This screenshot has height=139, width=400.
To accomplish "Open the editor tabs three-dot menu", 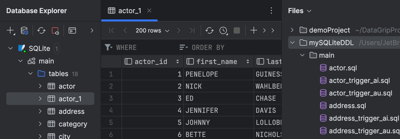I will click(x=271, y=11).
